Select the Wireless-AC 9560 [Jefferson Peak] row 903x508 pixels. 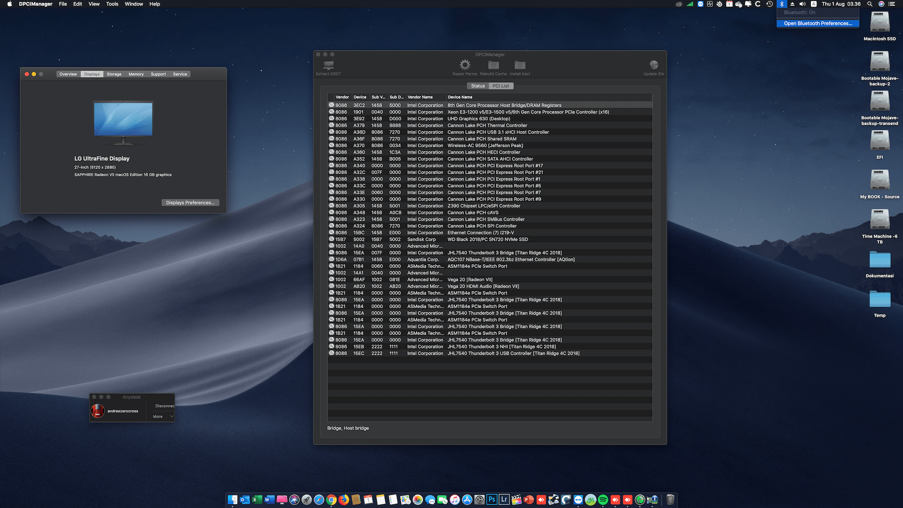click(490, 146)
